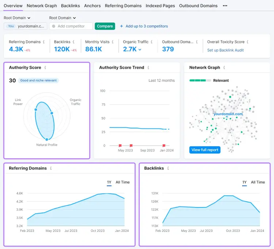274x249 pixels.
Task: Click the yourdomain.c... domain field
Action: (25, 26)
